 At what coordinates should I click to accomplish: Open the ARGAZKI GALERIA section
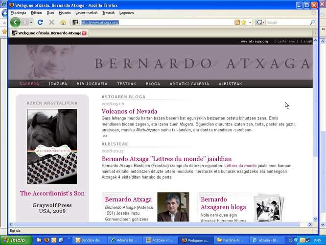189,84
